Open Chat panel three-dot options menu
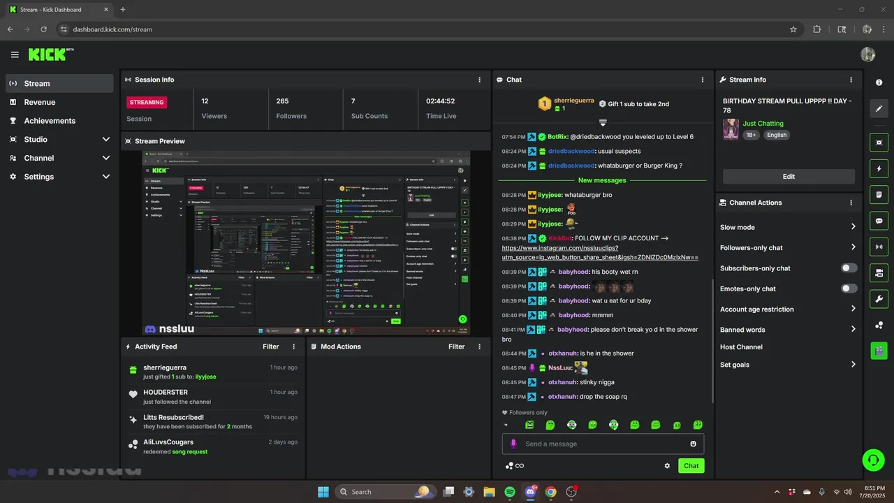Image resolution: width=894 pixels, height=503 pixels. pyautogui.click(x=703, y=80)
